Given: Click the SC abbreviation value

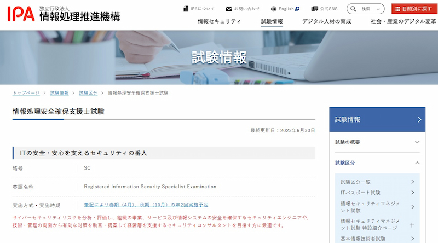Looking at the screenshot, I should 87,168.
